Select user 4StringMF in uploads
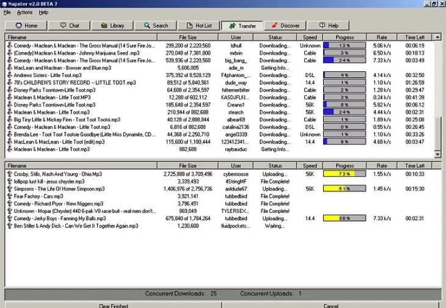 [x=236, y=181]
